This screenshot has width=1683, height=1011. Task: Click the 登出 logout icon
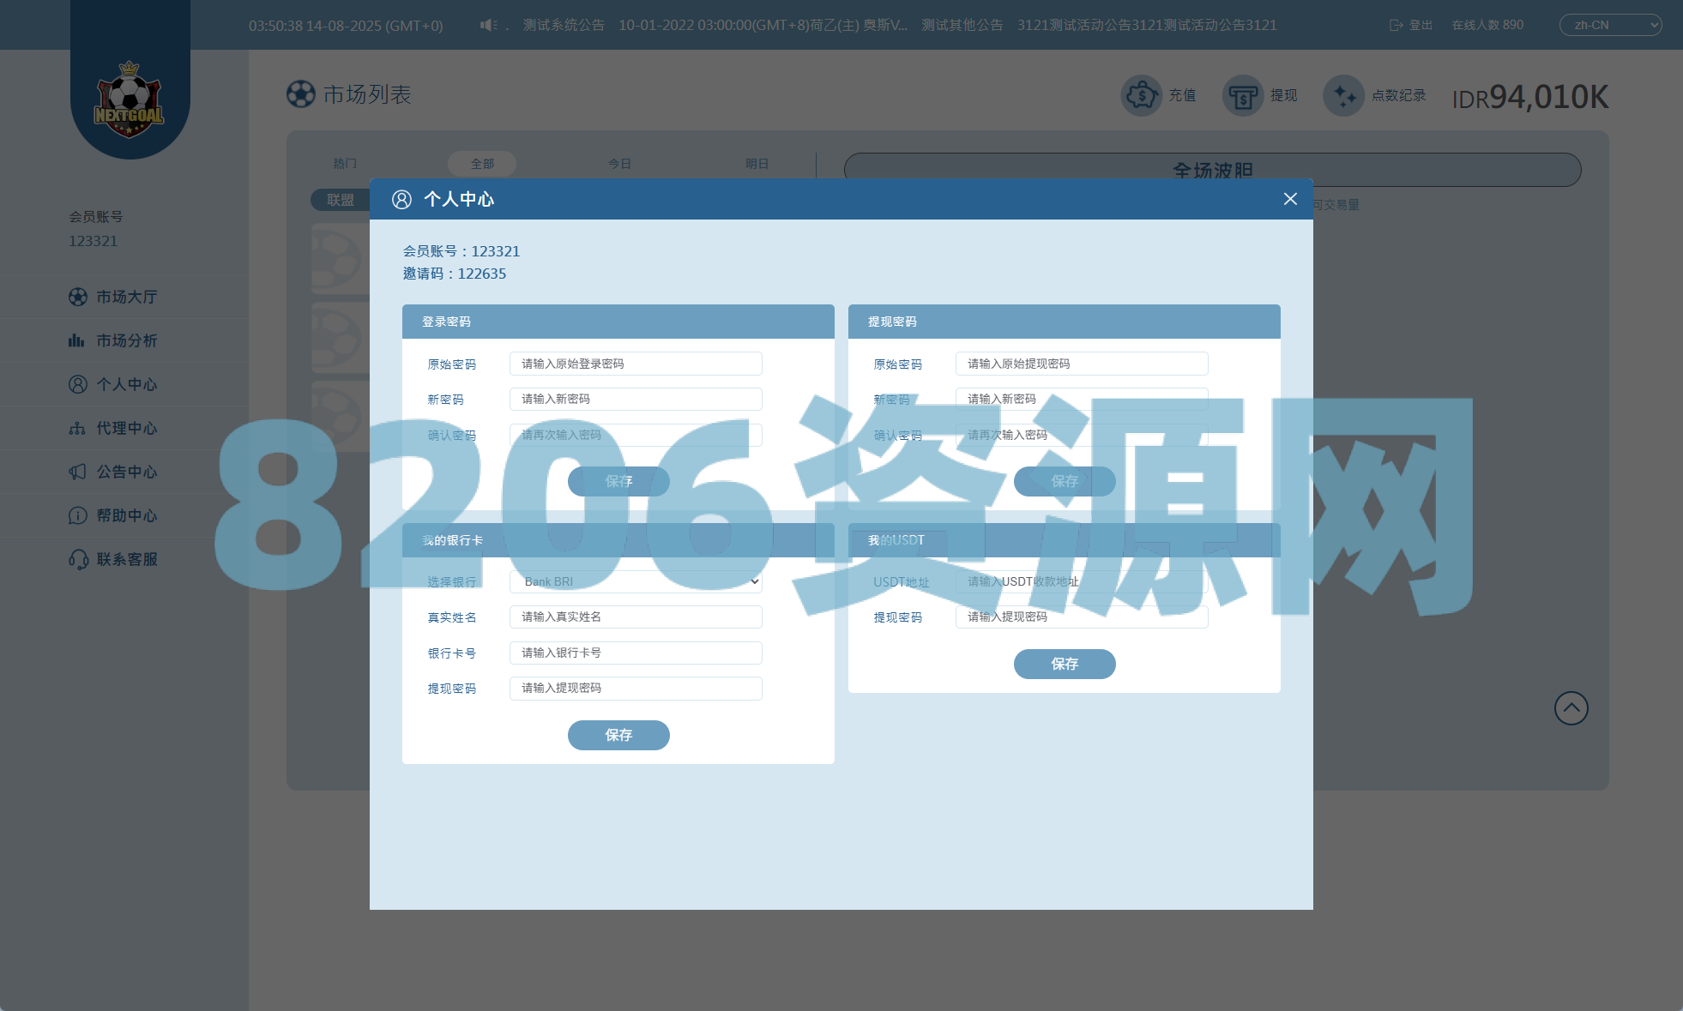(x=1396, y=25)
